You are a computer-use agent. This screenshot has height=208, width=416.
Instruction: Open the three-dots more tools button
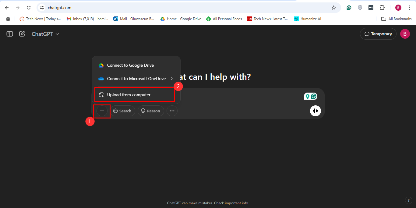172,111
